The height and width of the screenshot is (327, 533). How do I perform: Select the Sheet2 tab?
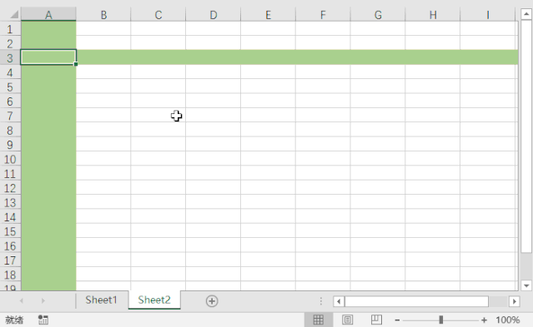154,300
